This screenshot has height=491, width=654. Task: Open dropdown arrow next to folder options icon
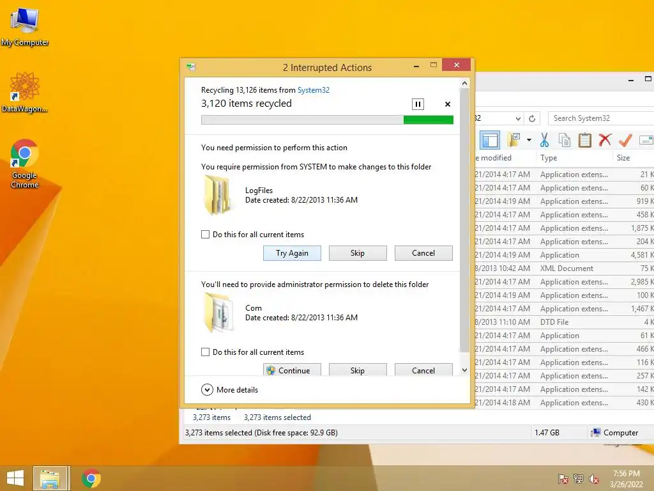pos(529,140)
